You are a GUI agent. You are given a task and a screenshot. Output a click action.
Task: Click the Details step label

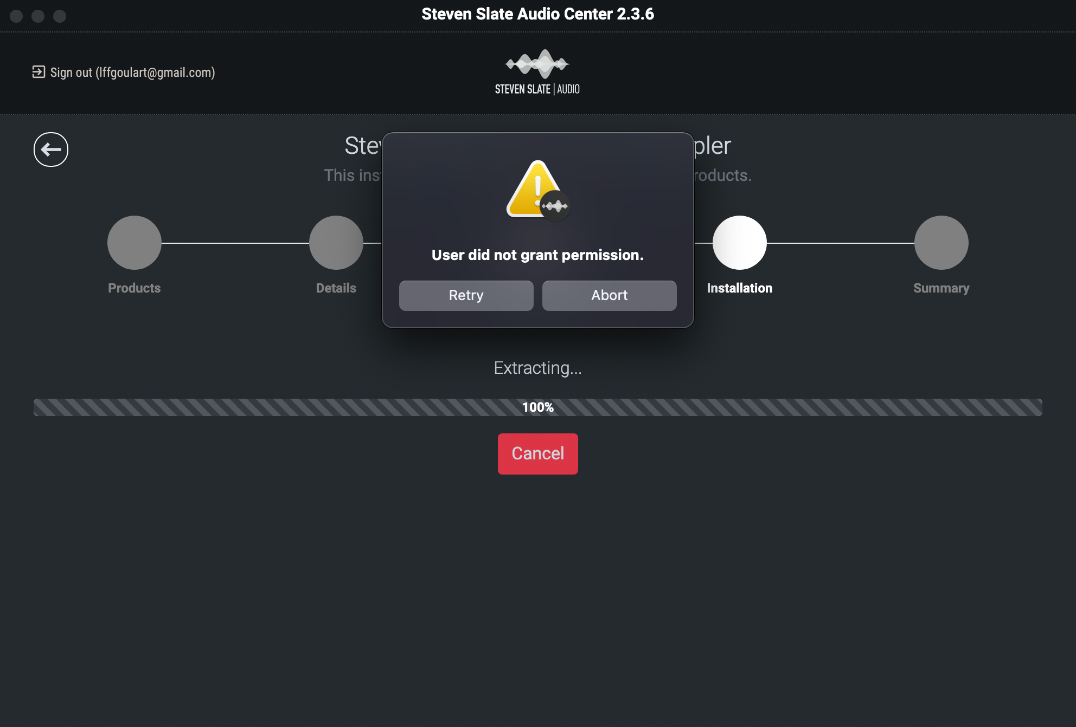click(x=336, y=288)
